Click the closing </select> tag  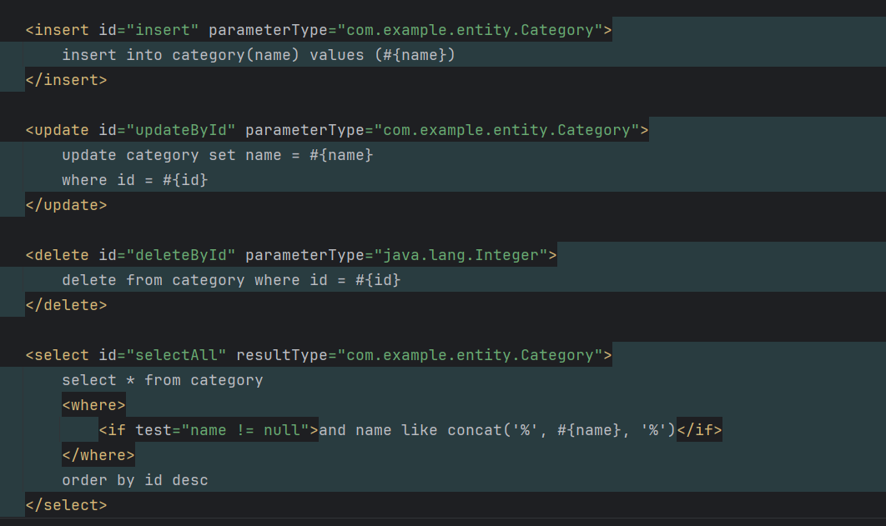pyautogui.click(x=66, y=504)
